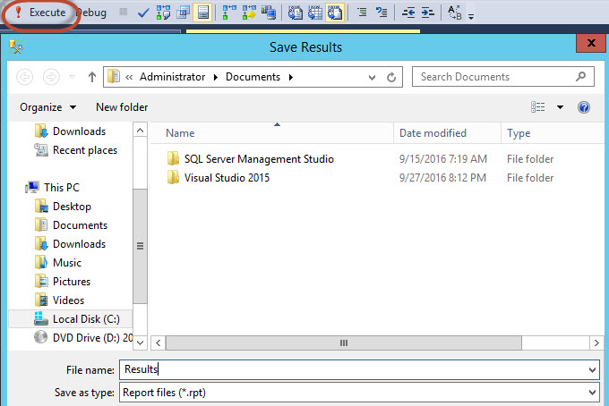Image resolution: width=609 pixels, height=406 pixels.
Task: Click the Decrease Indent toolbar icon
Action: point(408,13)
